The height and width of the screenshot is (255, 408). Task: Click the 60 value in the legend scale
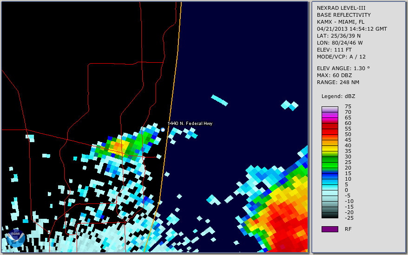point(348,123)
